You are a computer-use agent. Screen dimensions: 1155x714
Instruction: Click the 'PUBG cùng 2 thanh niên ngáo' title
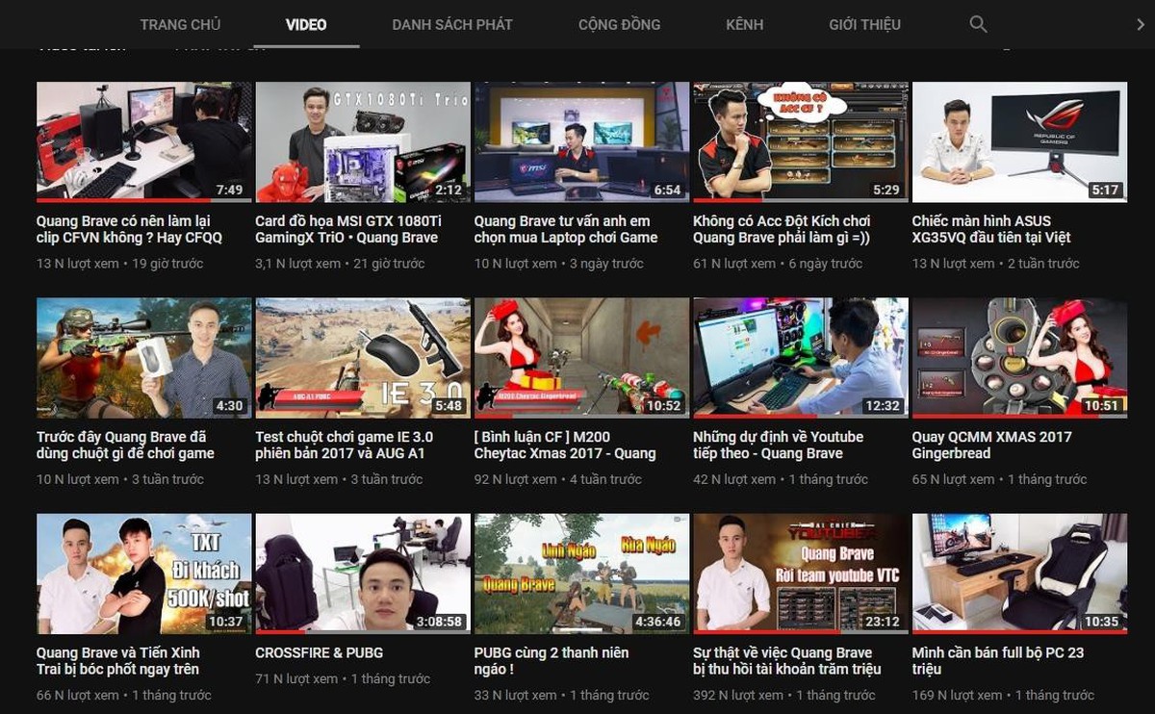point(552,660)
